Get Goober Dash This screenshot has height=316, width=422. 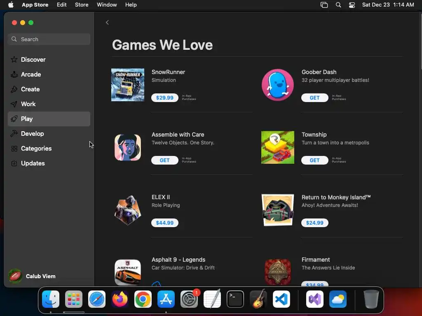[314, 98]
